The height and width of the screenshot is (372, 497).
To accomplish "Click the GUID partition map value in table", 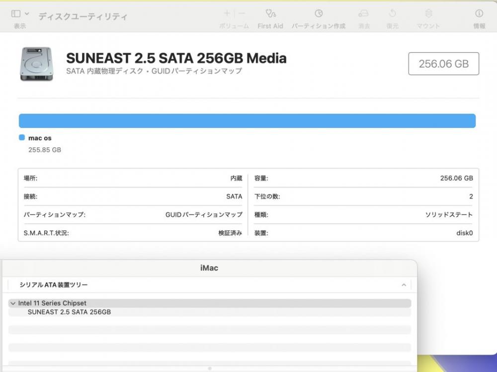I will click(204, 215).
